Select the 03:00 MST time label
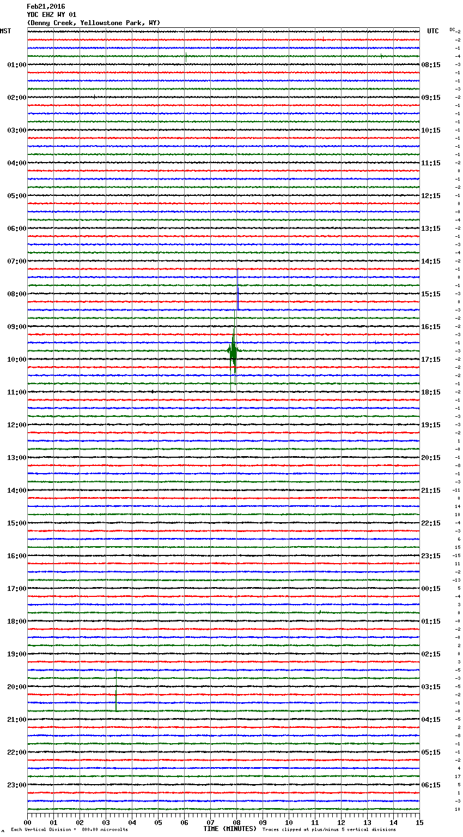Screen dimensions: 463x837 (17, 130)
